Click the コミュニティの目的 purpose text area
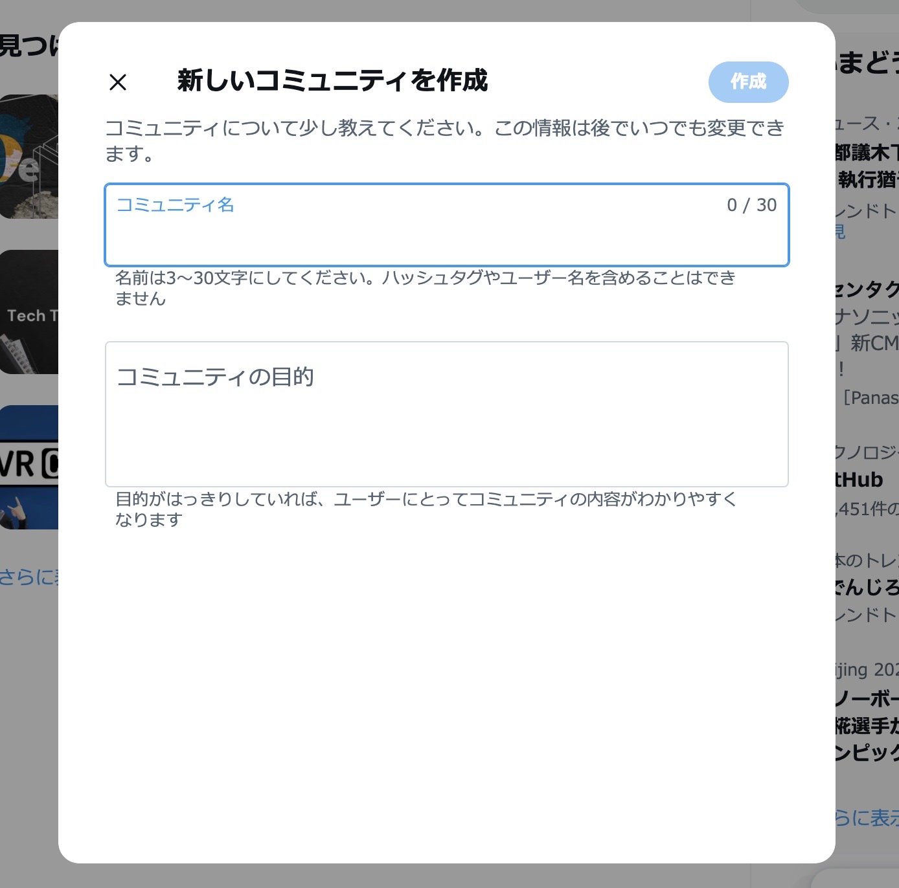 [447, 414]
